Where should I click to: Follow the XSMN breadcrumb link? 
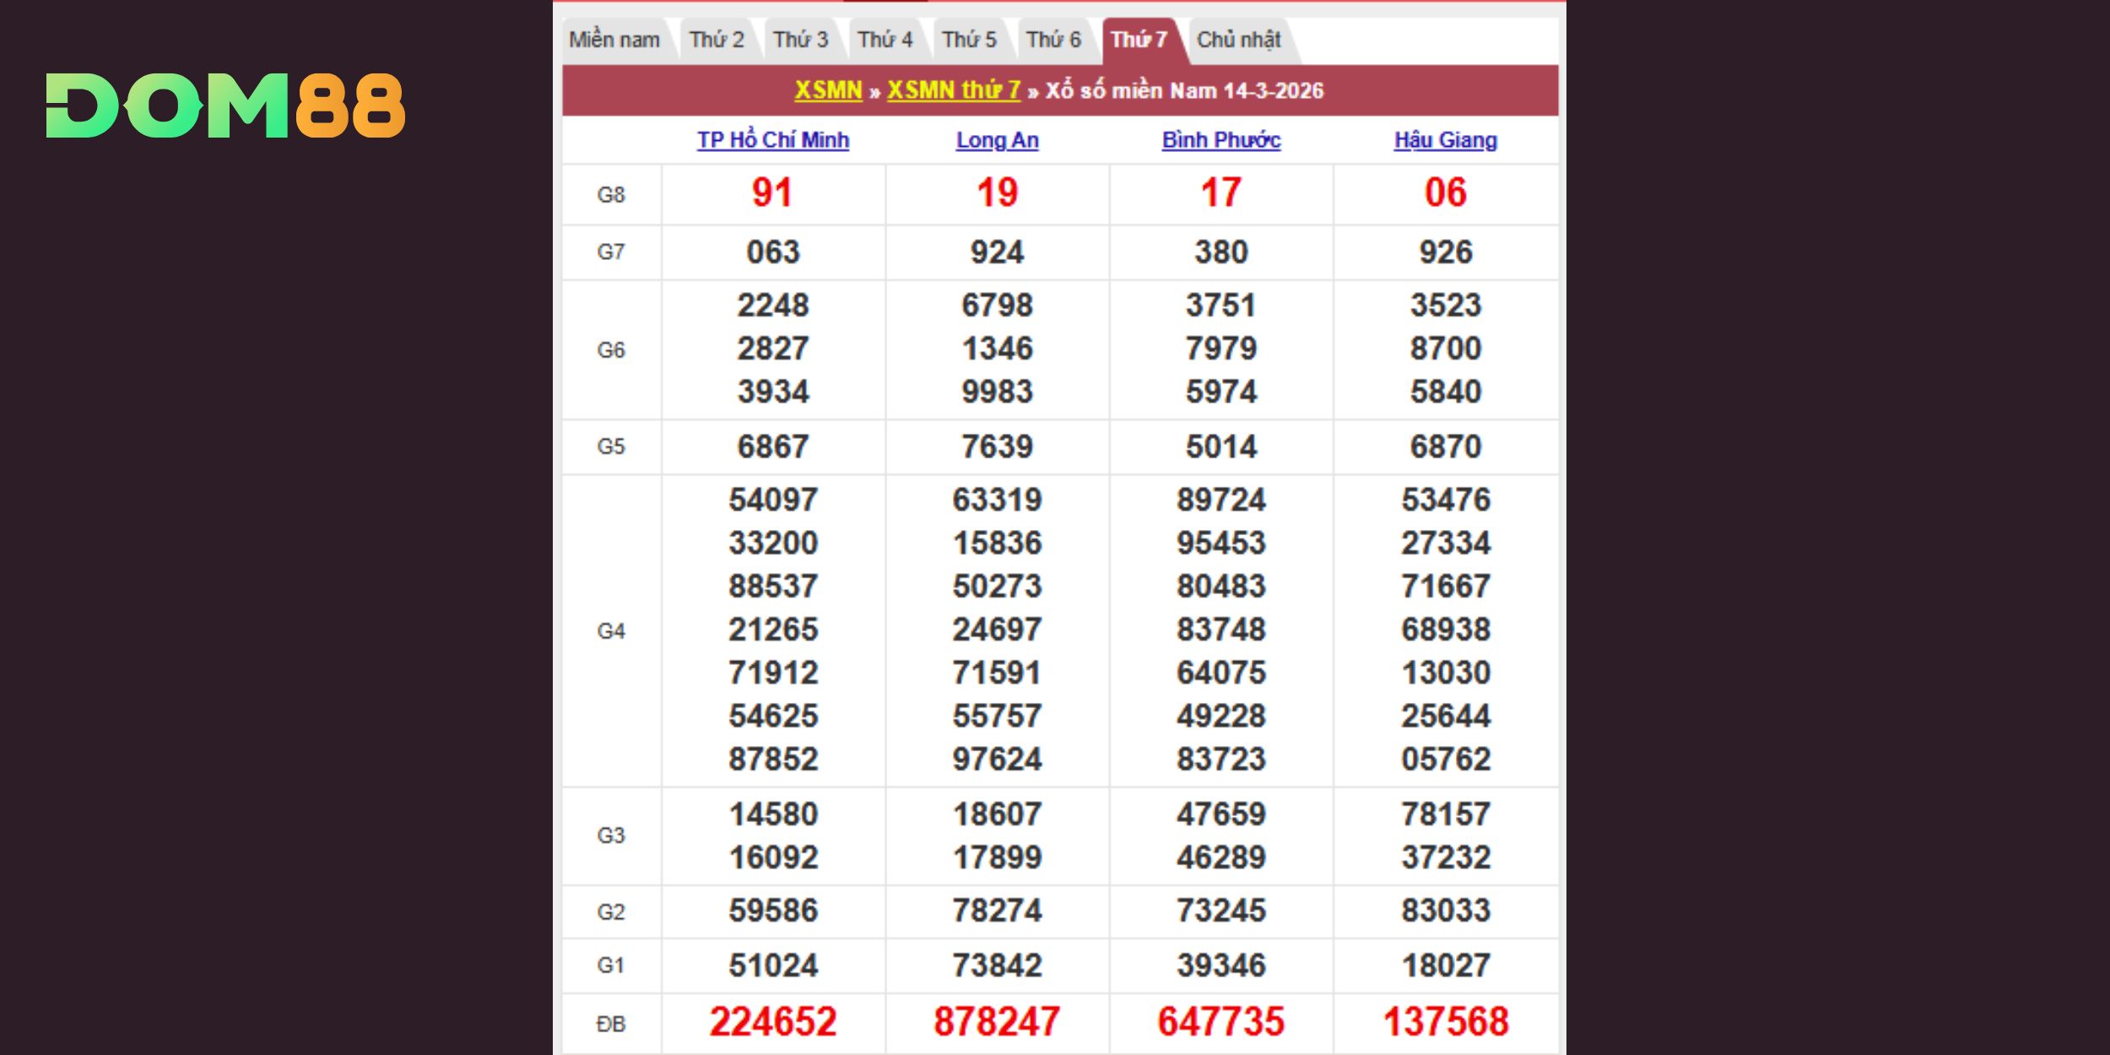[x=828, y=90]
